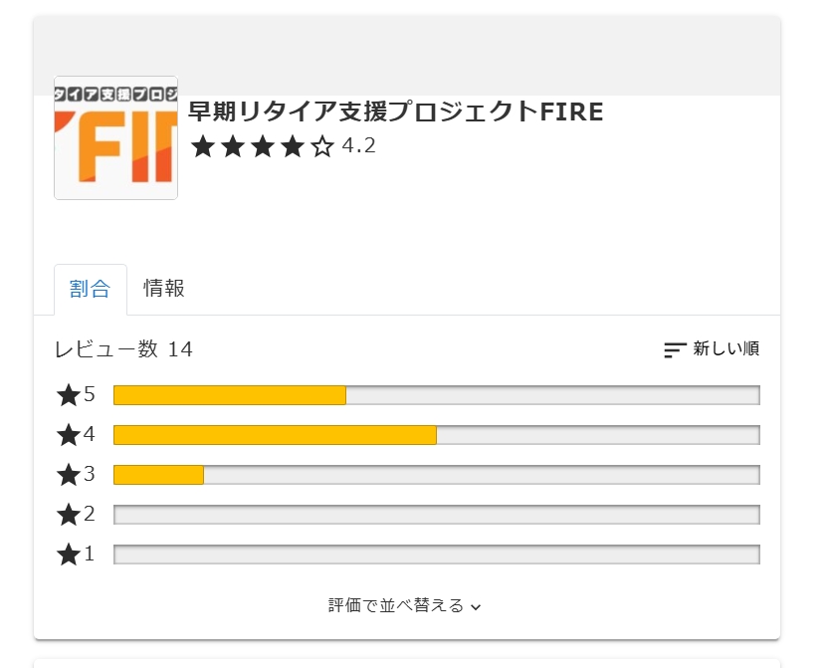Click the 3-star row star icon

click(69, 475)
